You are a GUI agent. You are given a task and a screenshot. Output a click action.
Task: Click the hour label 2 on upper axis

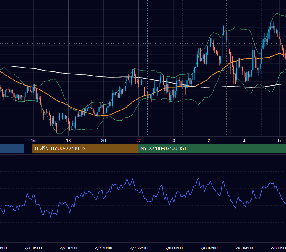coord(209,141)
